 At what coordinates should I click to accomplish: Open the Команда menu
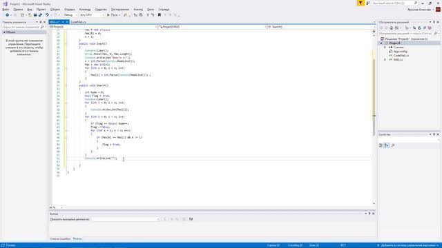coord(85,9)
